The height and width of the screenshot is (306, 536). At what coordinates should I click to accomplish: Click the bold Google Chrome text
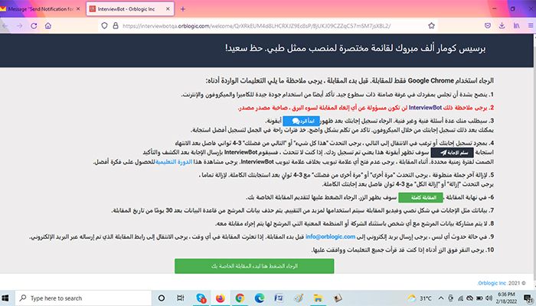pos(431,81)
